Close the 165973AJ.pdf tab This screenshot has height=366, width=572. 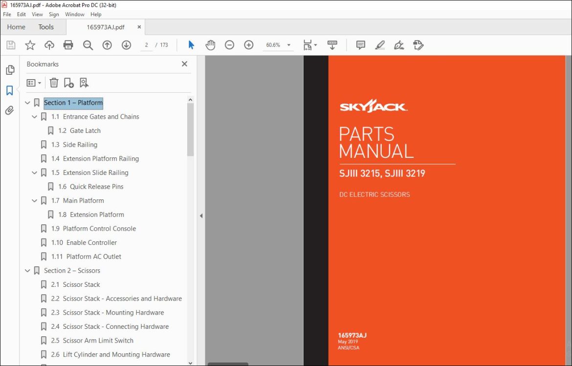pos(139,27)
